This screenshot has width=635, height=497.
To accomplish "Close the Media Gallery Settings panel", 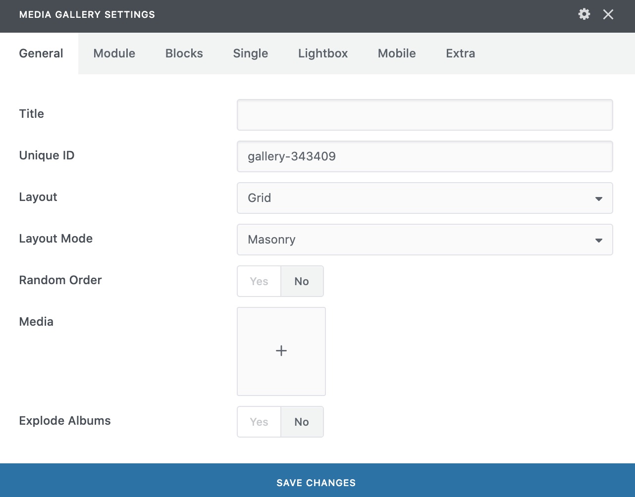I will pyautogui.click(x=608, y=14).
